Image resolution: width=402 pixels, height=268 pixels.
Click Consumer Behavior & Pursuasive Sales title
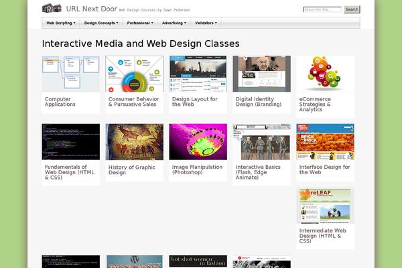[133, 102]
